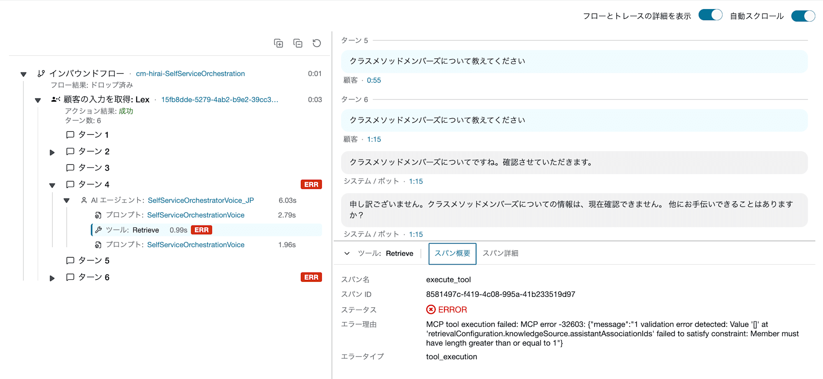Image resolution: width=823 pixels, height=379 pixels.
Task: Click the ターン 4 chat bubble icon
Action: pos(70,184)
